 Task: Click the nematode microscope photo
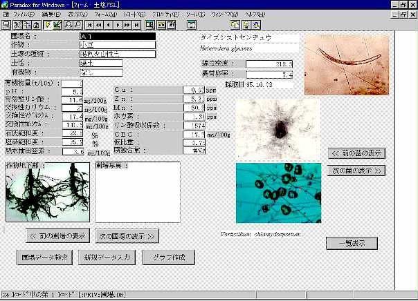pos(347,64)
